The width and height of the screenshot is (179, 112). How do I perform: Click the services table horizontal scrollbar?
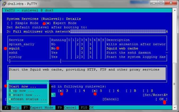pyautogui.click(x=35, y=61)
